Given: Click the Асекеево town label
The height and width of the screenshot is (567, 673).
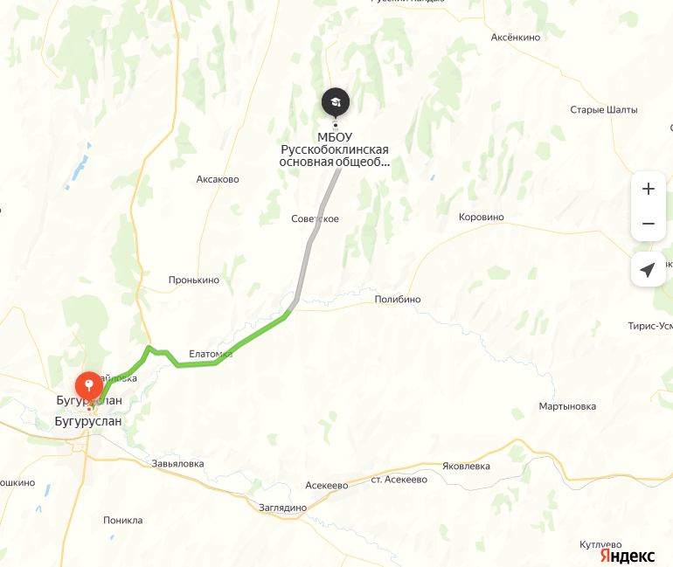Looking at the screenshot, I should click(x=327, y=486).
